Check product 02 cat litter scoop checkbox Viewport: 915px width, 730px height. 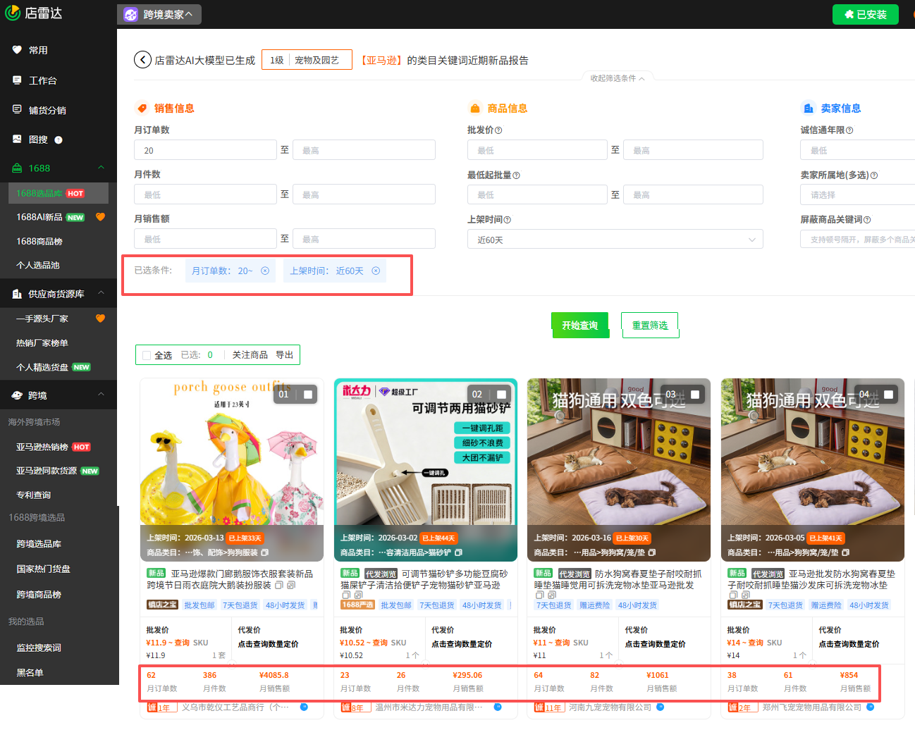(x=502, y=395)
